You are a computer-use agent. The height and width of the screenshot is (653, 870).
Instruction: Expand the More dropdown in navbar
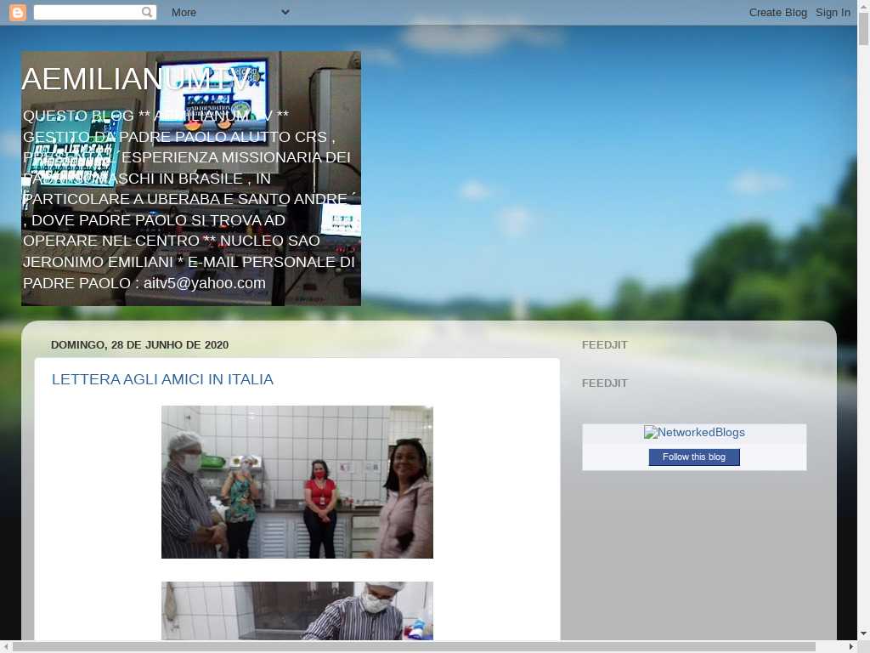click(229, 12)
